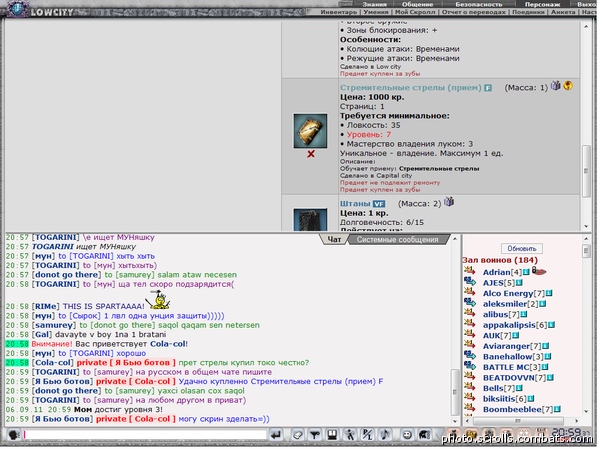This screenshot has height=449, width=599.
Task: Open the Мой Скролл submenu item
Action: pyautogui.click(x=415, y=12)
